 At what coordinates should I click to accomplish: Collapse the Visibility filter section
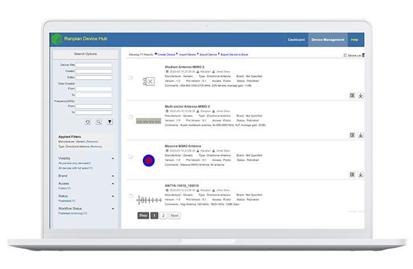click(113, 158)
